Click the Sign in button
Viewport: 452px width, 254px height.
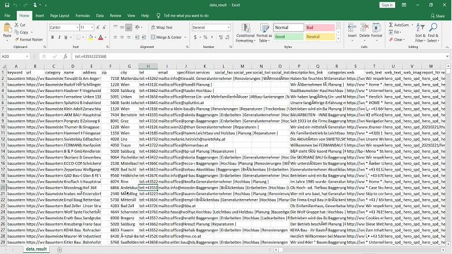[387, 5]
